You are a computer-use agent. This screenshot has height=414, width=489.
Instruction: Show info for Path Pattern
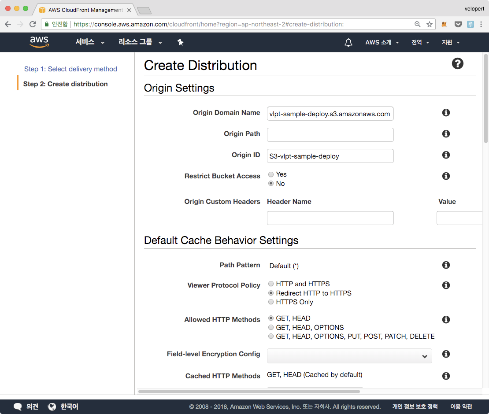[446, 265]
